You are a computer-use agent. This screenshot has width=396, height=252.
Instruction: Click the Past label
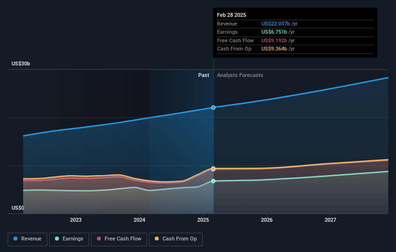click(x=204, y=75)
